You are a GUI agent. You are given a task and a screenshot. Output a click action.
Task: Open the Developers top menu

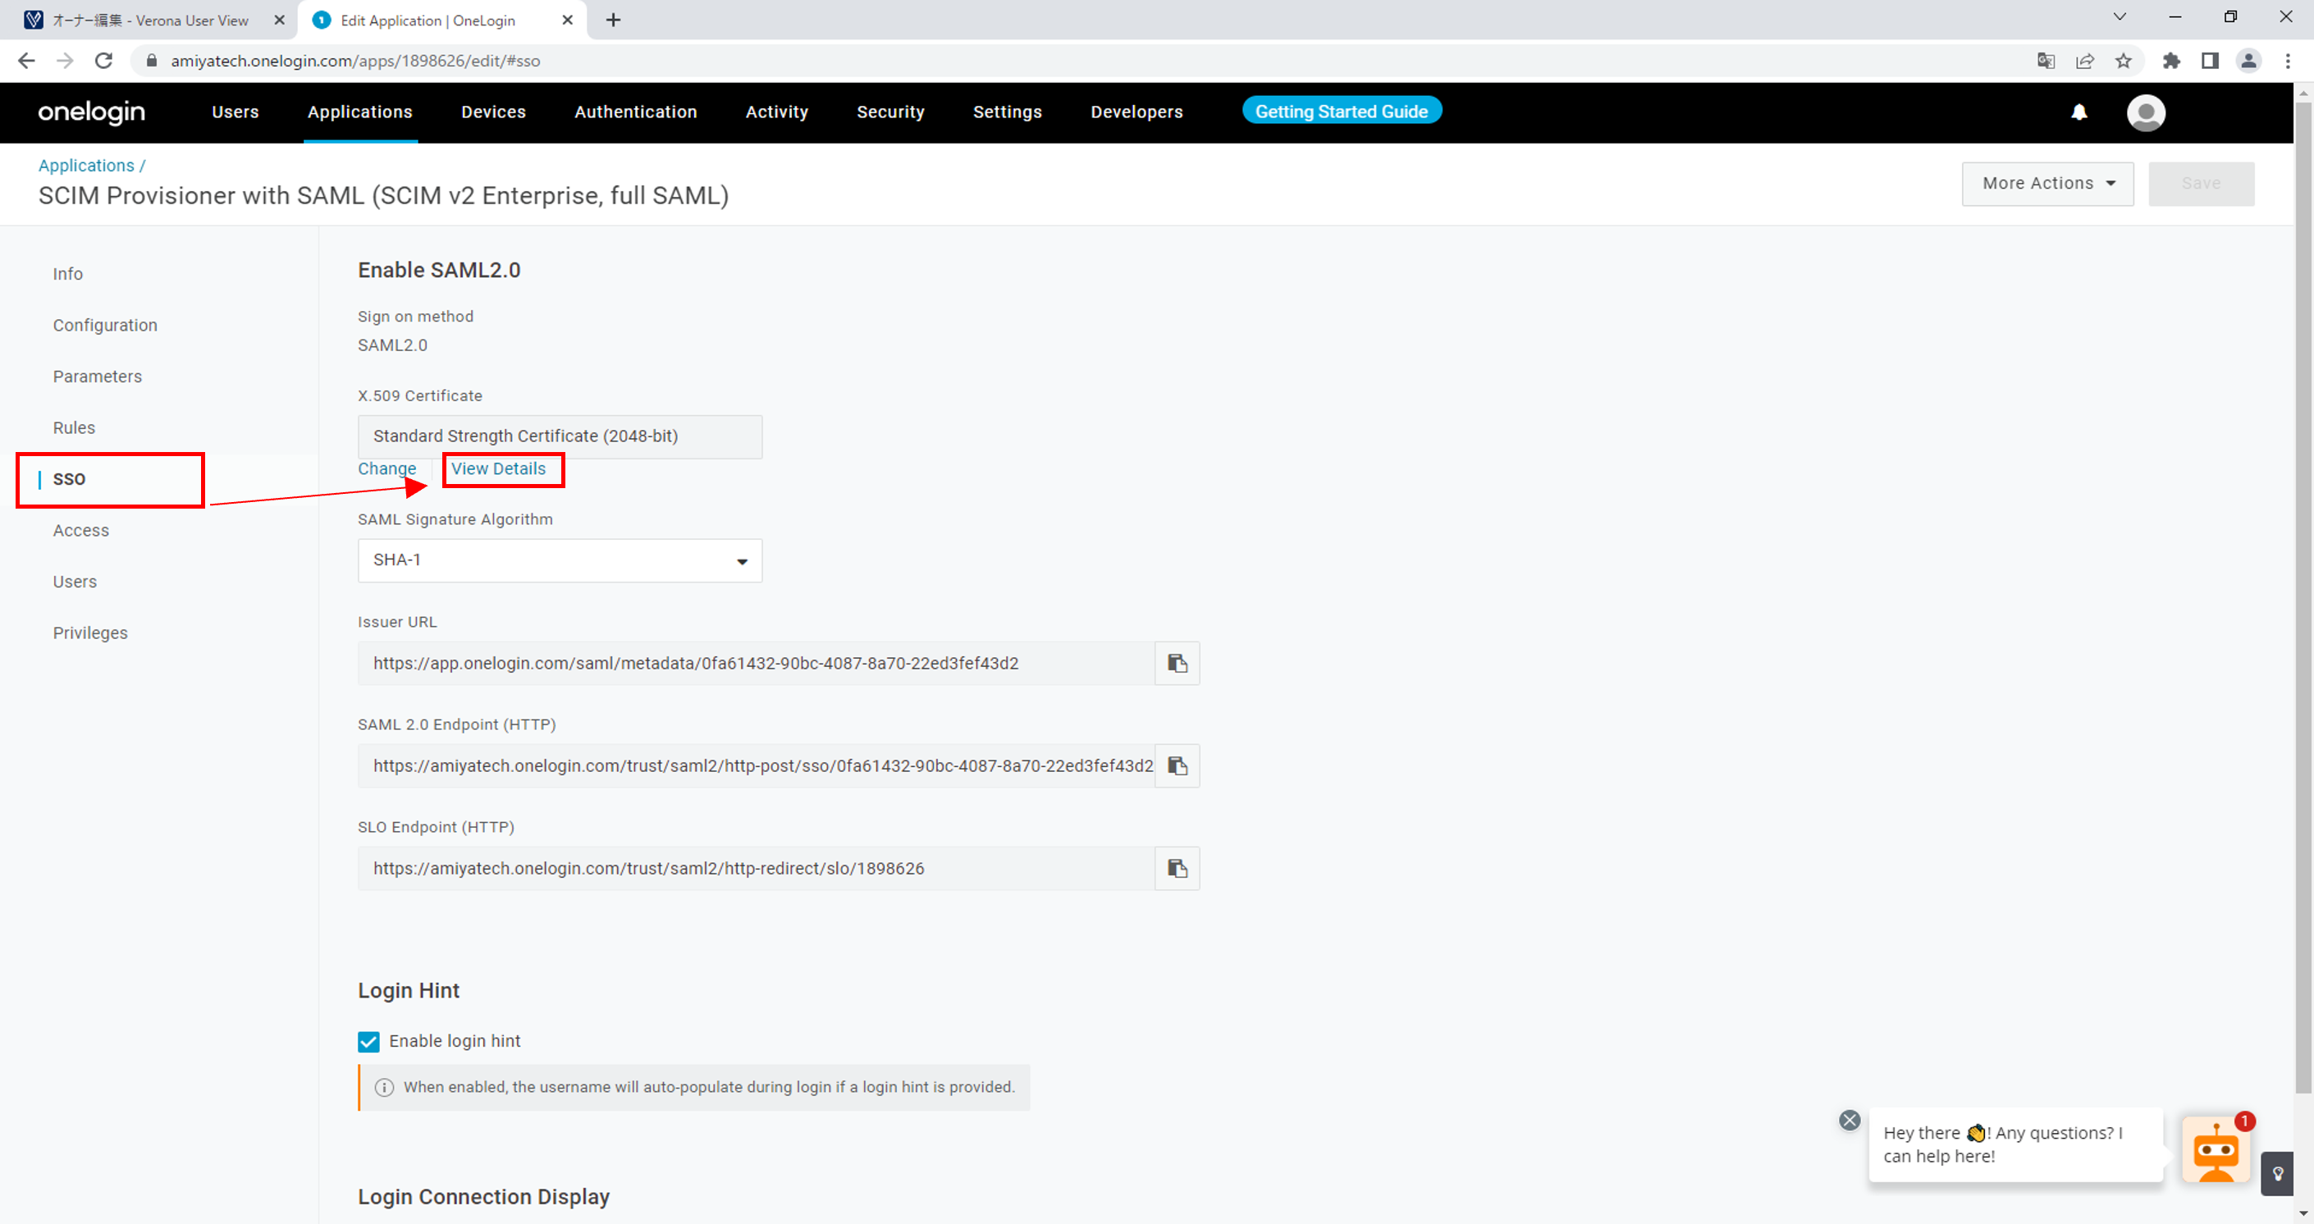[x=1136, y=112]
